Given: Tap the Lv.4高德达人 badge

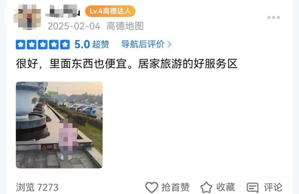Looking at the screenshot, I should (110, 11).
